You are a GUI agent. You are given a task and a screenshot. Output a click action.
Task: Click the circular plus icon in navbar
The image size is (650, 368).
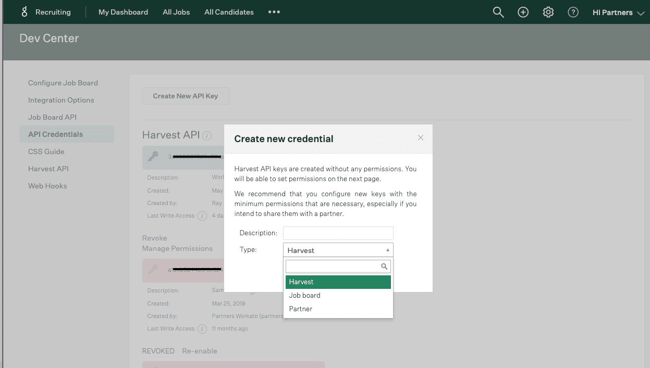tap(523, 11)
